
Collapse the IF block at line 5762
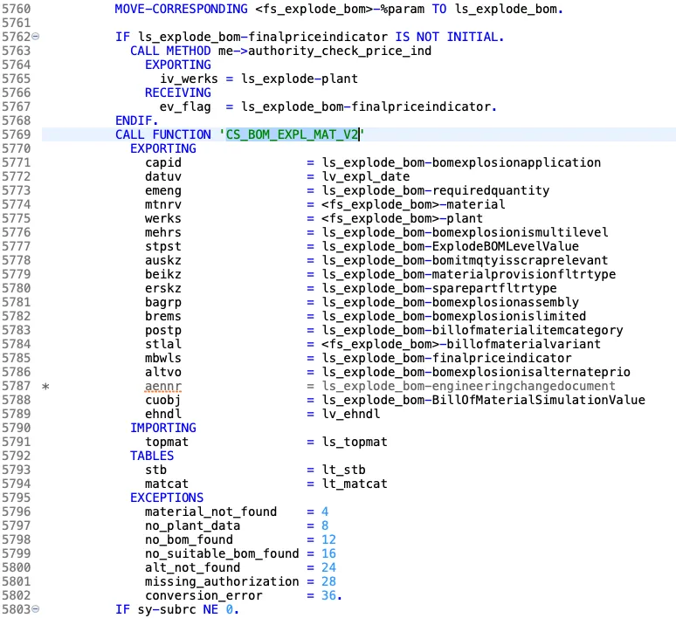click(36, 38)
